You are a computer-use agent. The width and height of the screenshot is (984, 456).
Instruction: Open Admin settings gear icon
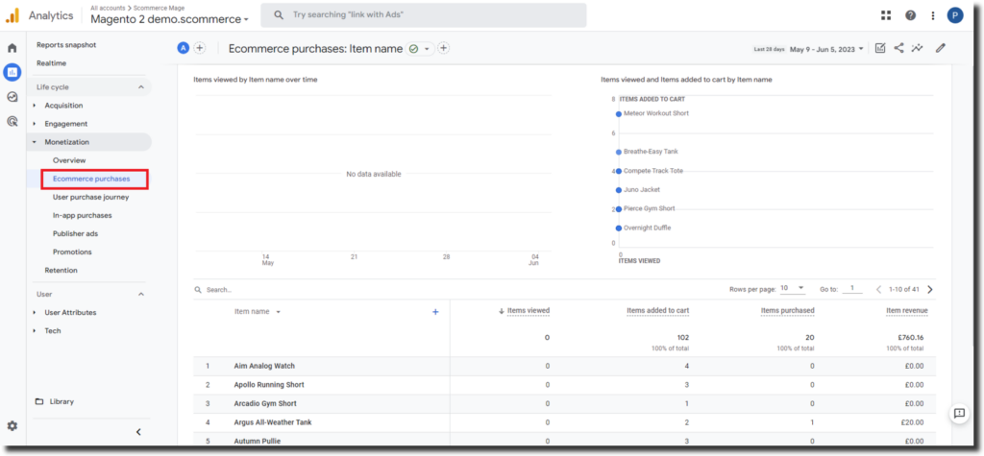pos(12,426)
